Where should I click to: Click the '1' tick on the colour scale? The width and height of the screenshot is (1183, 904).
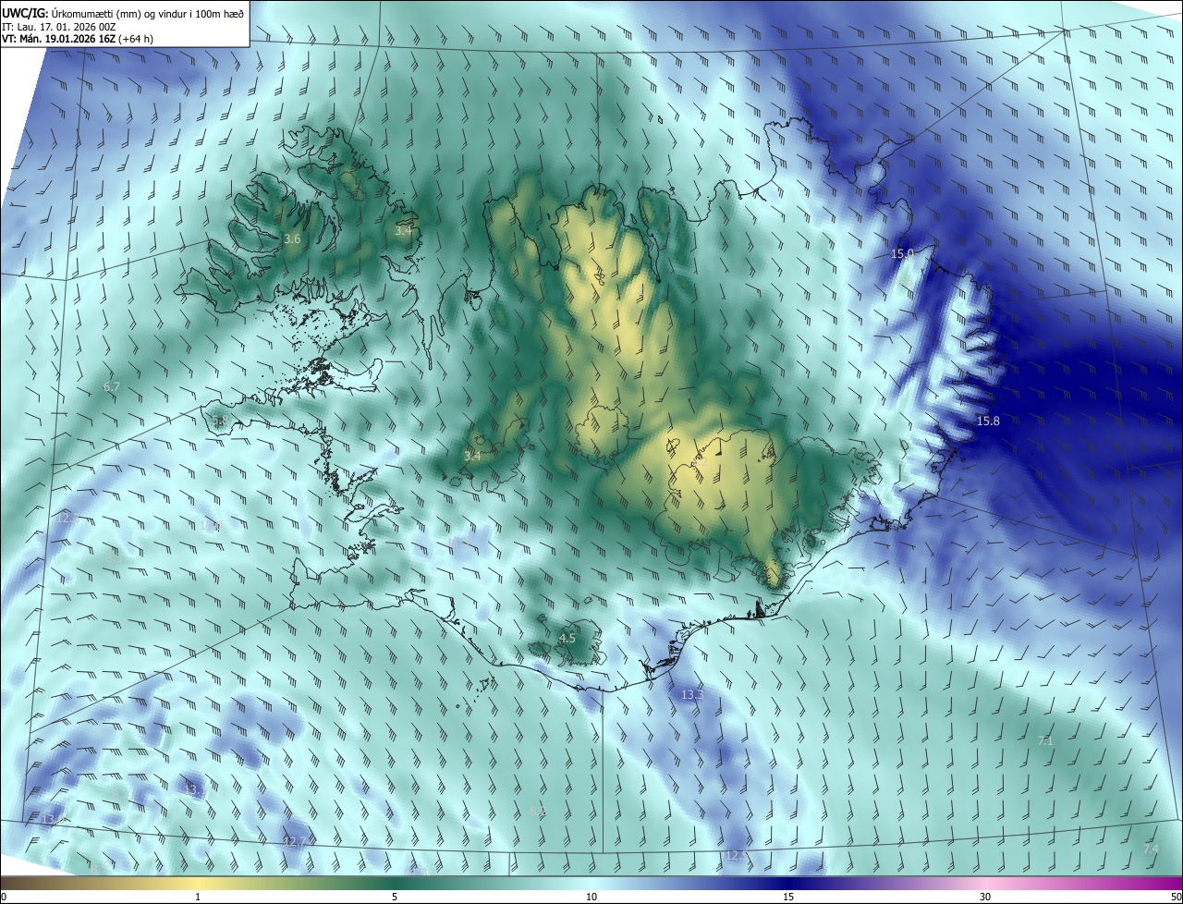coord(198,898)
